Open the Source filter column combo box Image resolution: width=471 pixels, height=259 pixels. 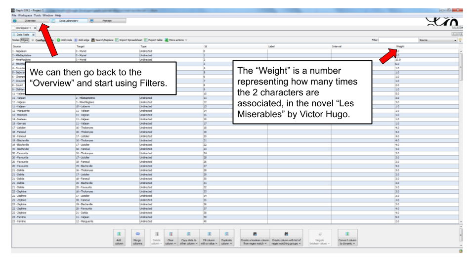click(x=438, y=40)
